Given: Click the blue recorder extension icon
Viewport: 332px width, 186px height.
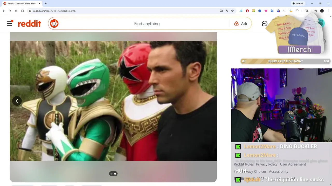Looking at the screenshot, I should (278, 11).
